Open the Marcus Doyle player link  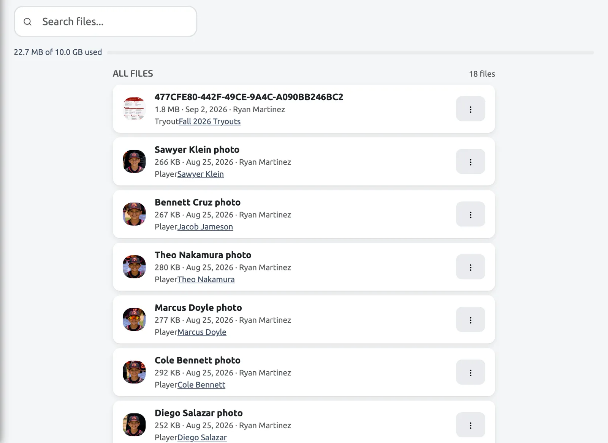click(202, 332)
